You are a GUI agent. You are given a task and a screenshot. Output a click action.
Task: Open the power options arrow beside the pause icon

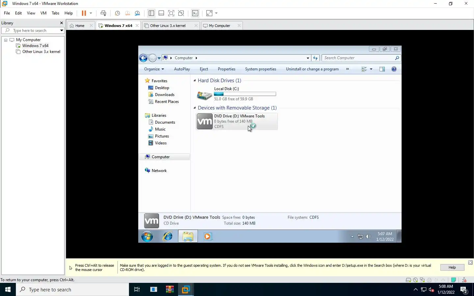coord(91,13)
